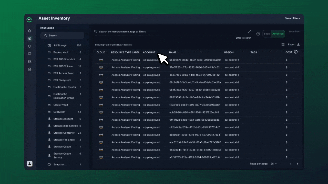The width and height of the screenshot is (328, 184).
Task: Click the Cost column info icon
Action: (296, 52)
